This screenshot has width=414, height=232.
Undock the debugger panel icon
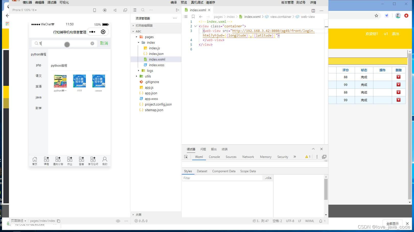[x=324, y=157]
